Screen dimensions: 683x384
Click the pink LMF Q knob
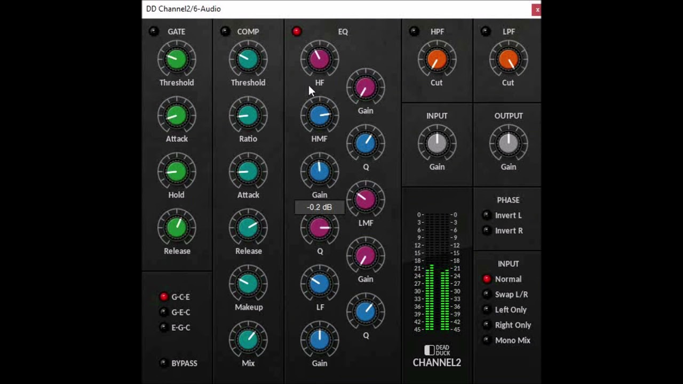pyautogui.click(x=320, y=228)
